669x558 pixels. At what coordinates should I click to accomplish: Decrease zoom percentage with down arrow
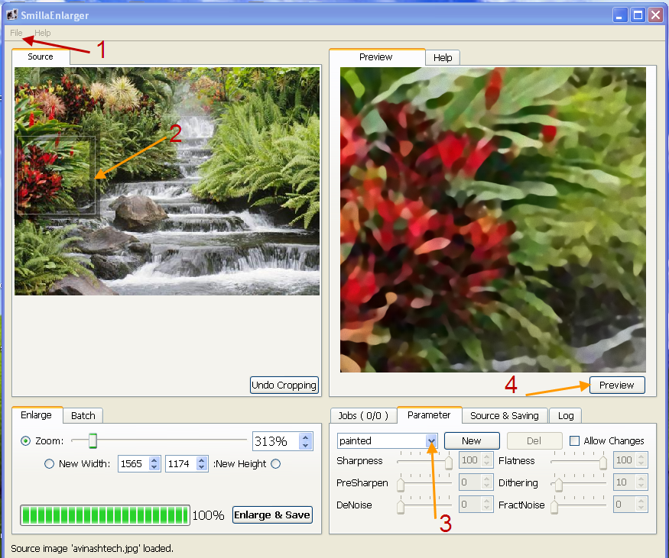tap(306, 446)
